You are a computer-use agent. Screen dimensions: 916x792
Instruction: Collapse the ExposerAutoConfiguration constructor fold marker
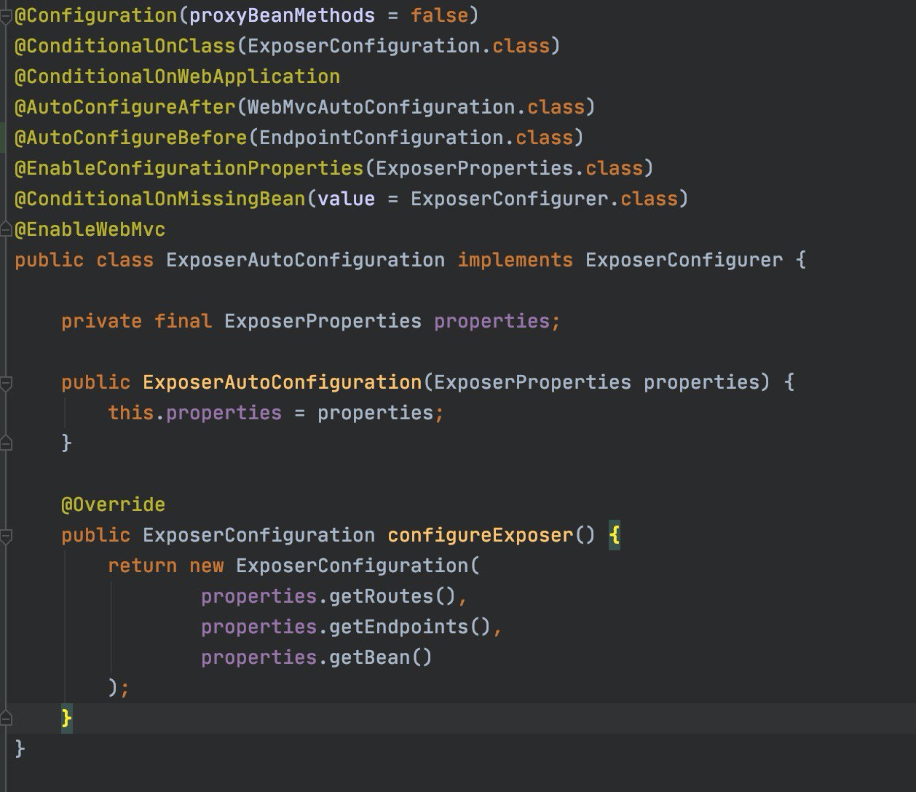coord(6,382)
